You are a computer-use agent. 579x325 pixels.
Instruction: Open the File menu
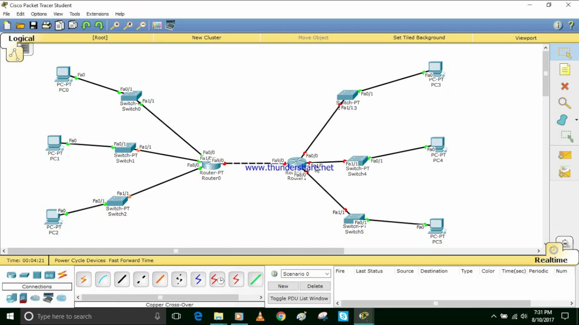(6, 14)
